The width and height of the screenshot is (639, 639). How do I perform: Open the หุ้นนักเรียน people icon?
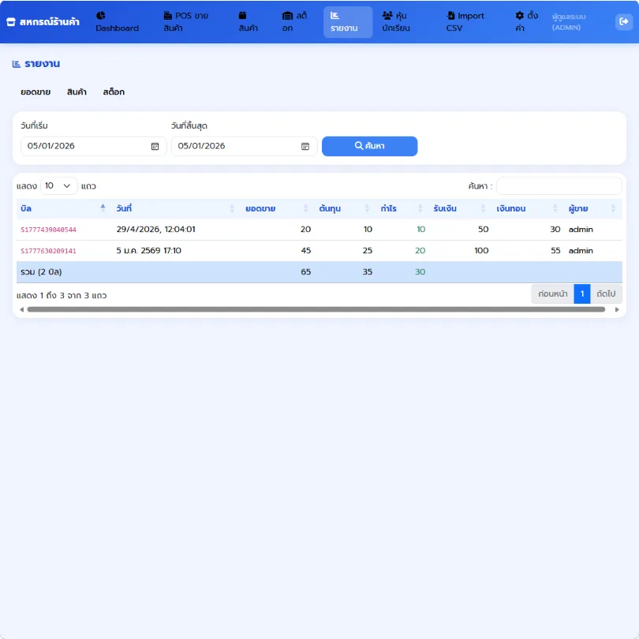pos(387,16)
